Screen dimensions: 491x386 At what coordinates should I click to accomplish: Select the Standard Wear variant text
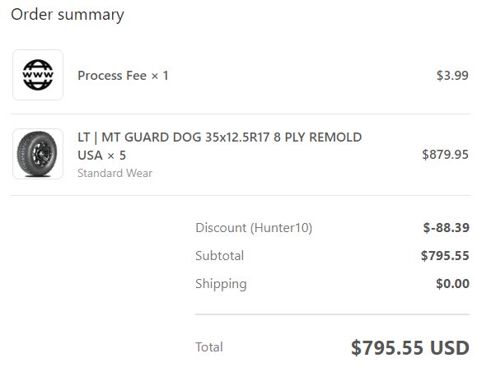115,174
